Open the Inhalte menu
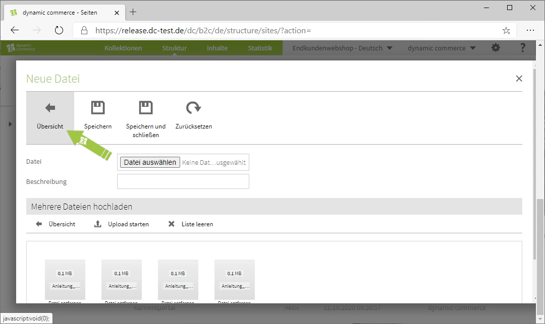This screenshot has width=545, height=324. pyautogui.click(x=217, y=48)
